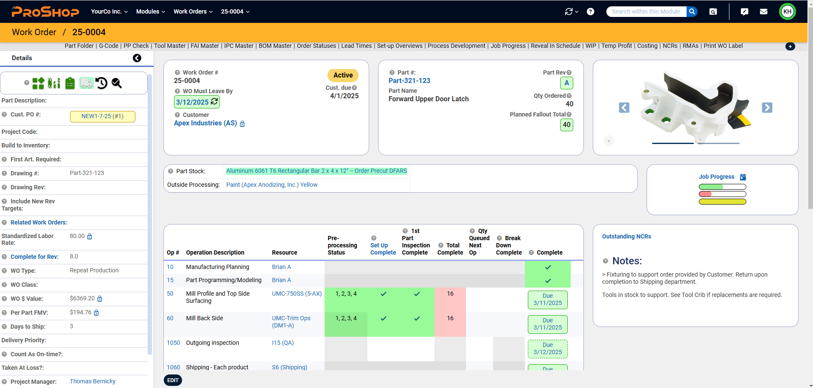Open the envelope messages icon in header
The height and width of the screenshot is (388, 813).
tap(763, 11)
